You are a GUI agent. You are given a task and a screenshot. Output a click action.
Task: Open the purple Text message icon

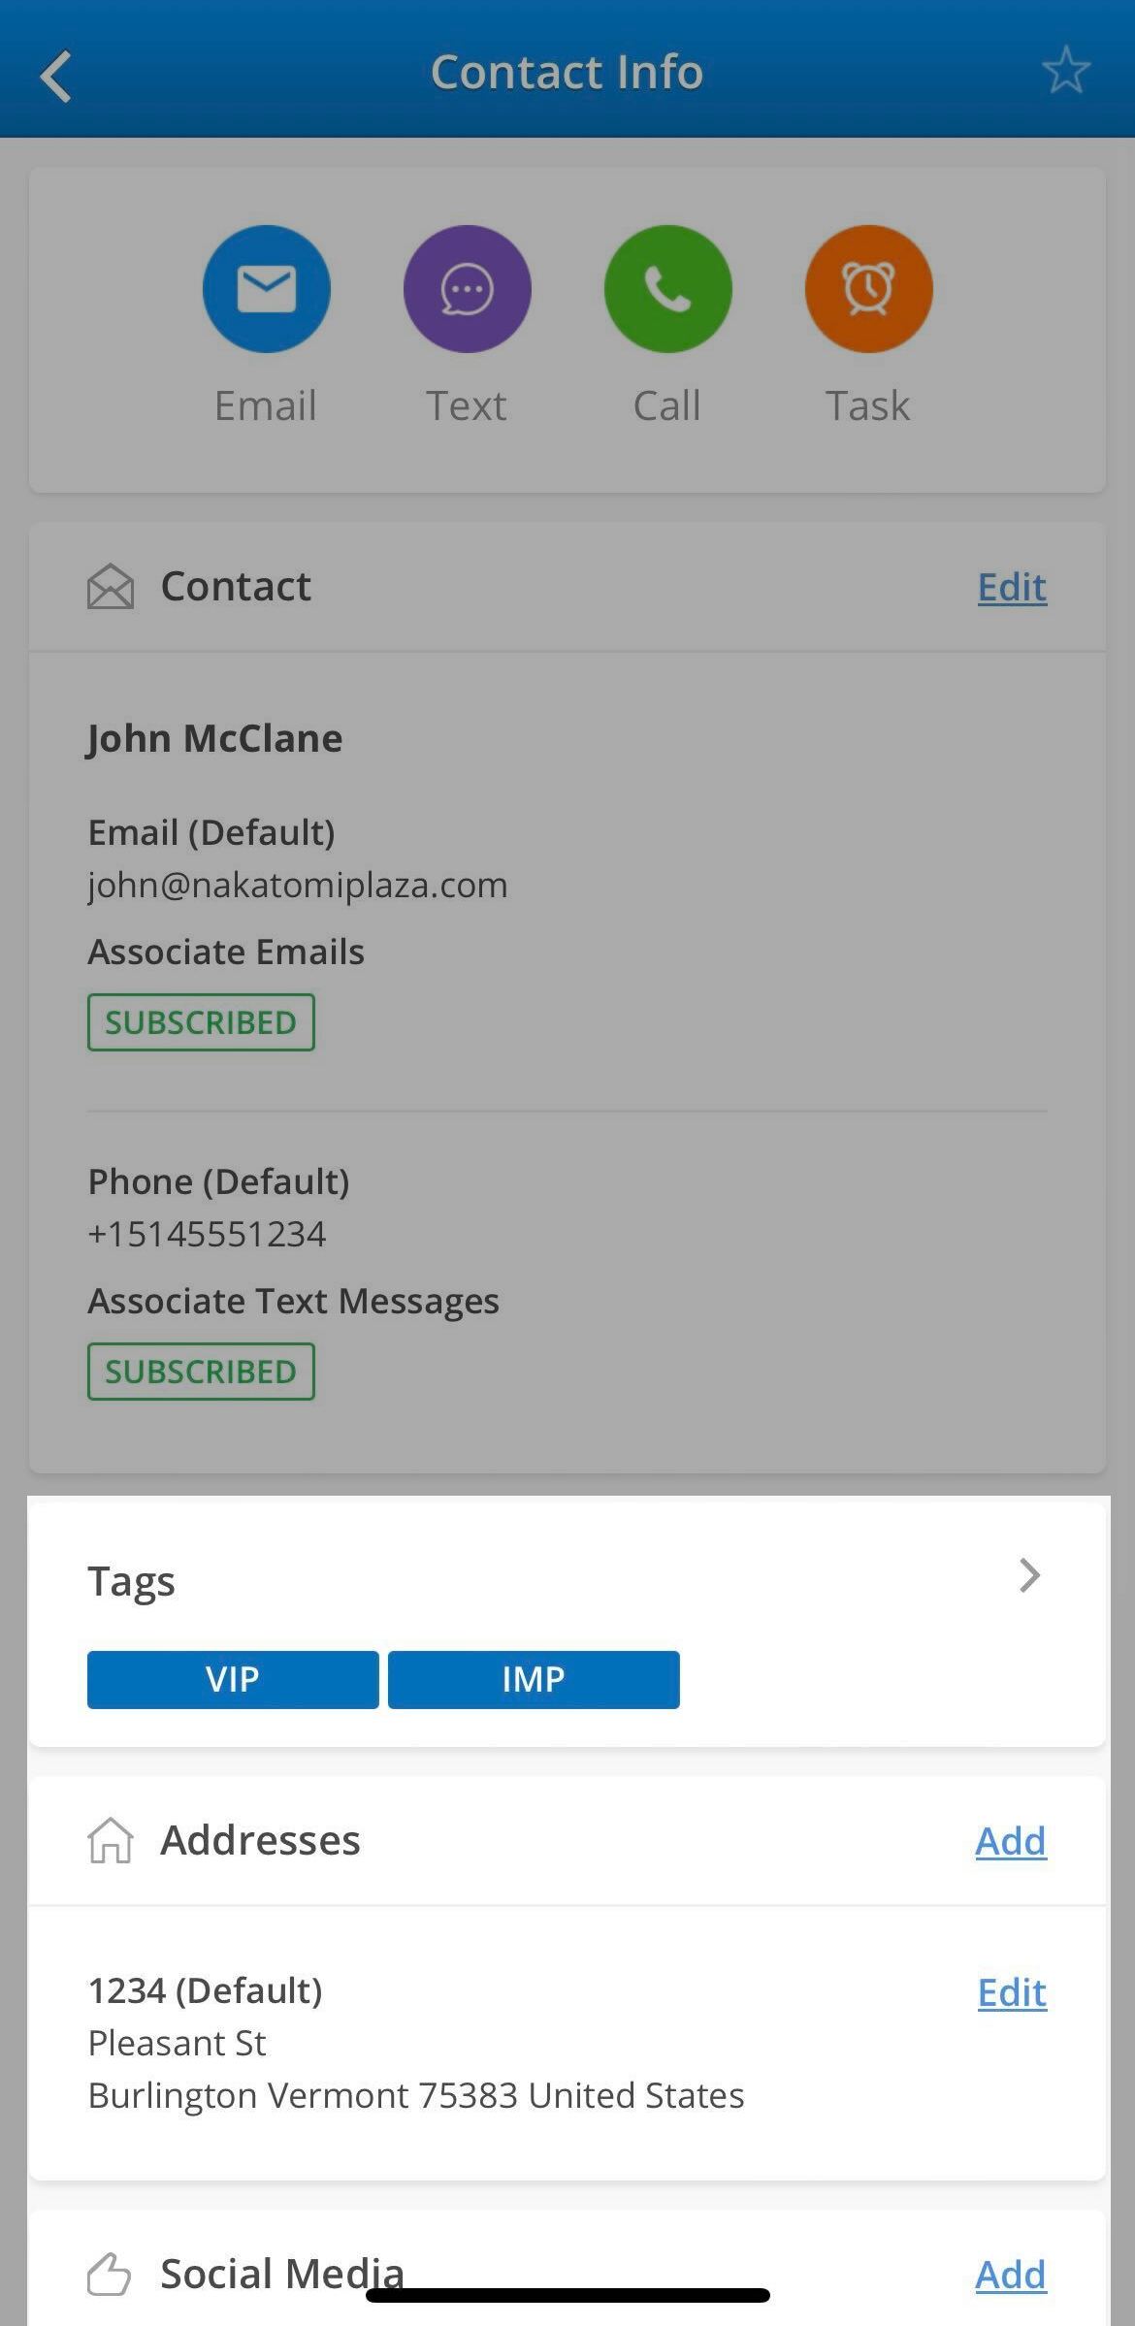(x=467, y=288)
